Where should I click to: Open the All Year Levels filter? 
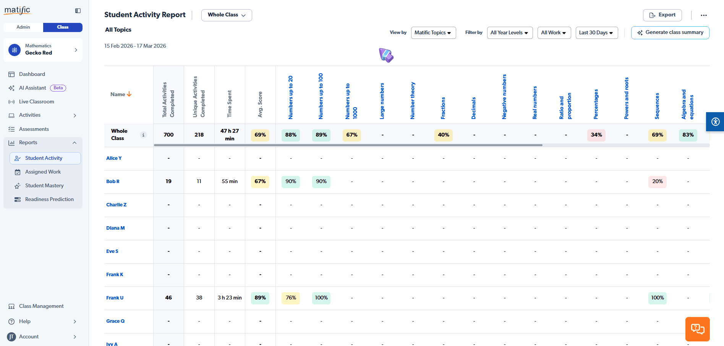pyautogui.click(x=510, y=33)
